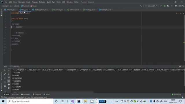Open Search Everywhere magnifier
185x104 pixels.
tap(183, 6)
